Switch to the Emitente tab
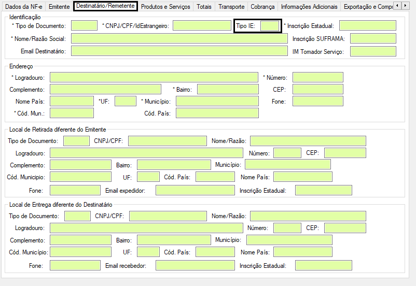Screen dimensions: 416x286 pos(59,6)
